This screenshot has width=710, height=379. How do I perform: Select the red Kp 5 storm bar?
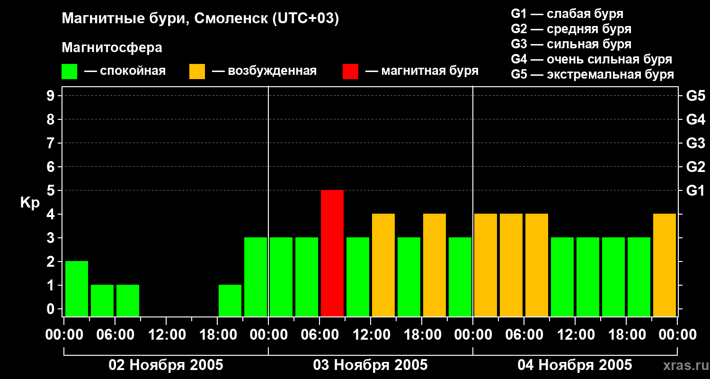(x=332, y=253)
